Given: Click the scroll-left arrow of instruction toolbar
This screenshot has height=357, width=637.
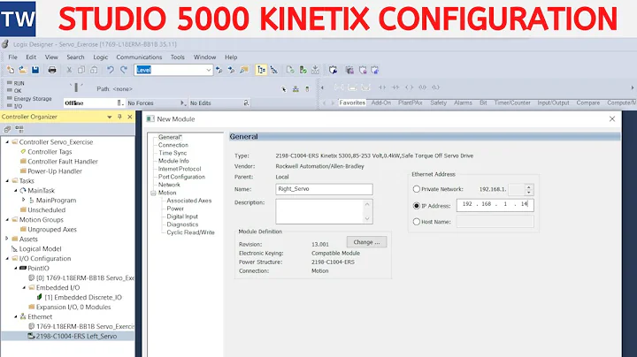Looking at the screenshot, I should [322, 87].
